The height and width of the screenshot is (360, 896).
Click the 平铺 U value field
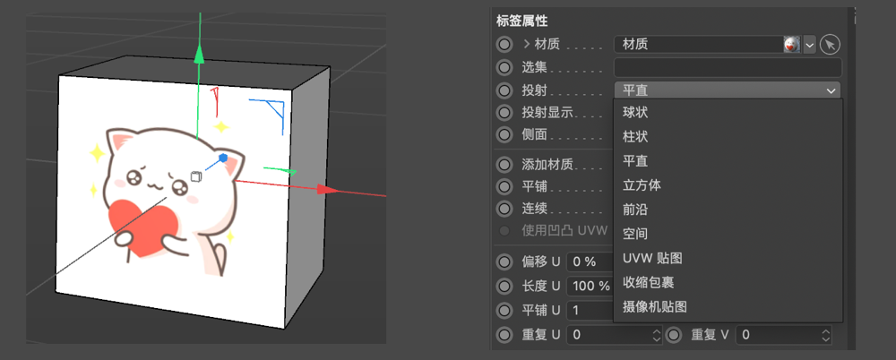590,310
